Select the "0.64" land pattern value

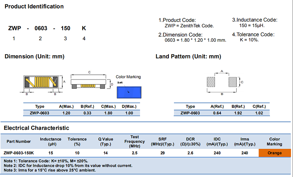coord(217,113)
